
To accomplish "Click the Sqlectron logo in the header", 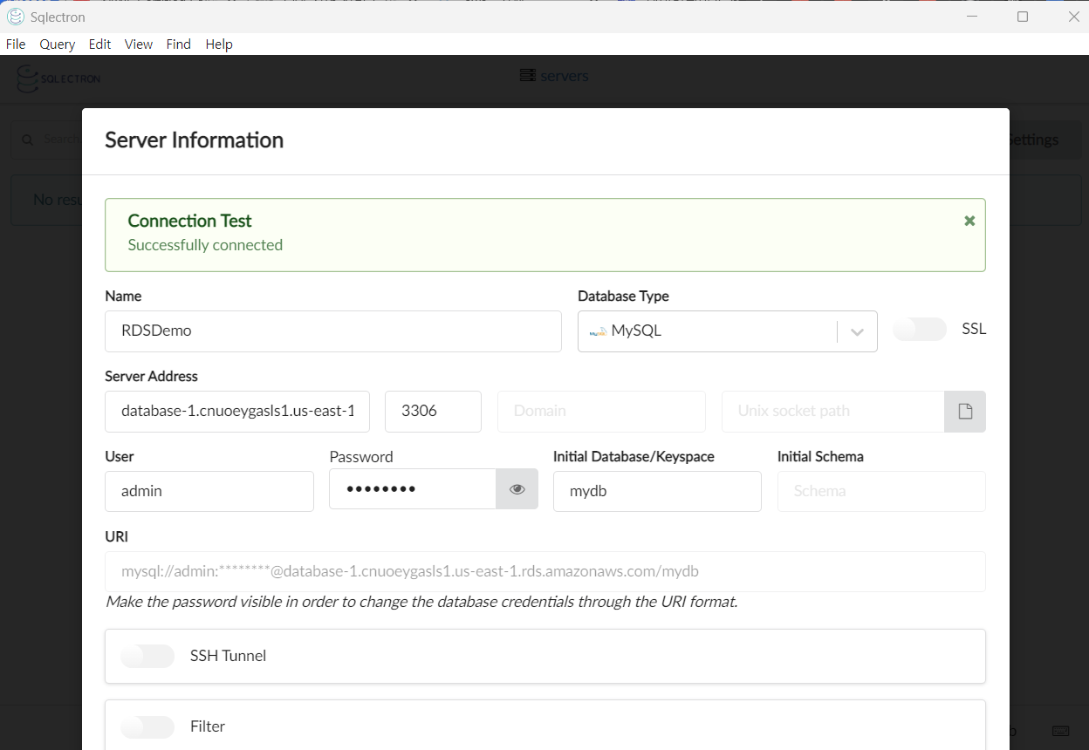I will (x=58, y=78).
